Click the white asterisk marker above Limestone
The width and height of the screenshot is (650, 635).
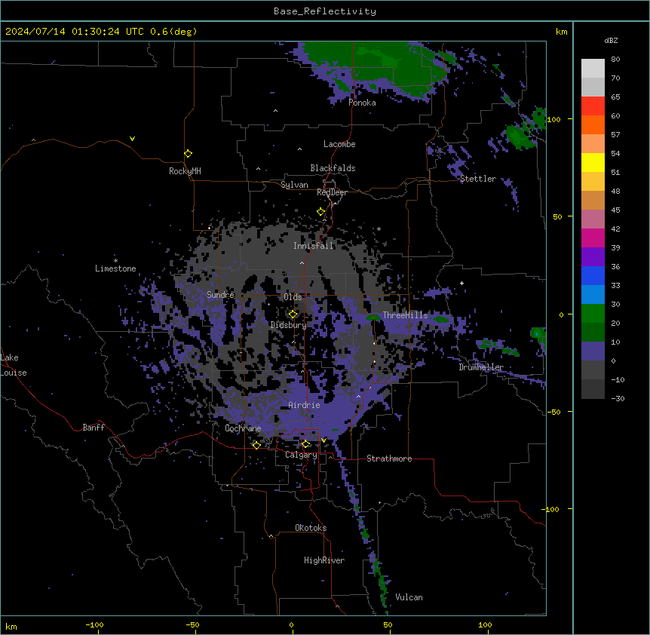click(x=115, y=261)
